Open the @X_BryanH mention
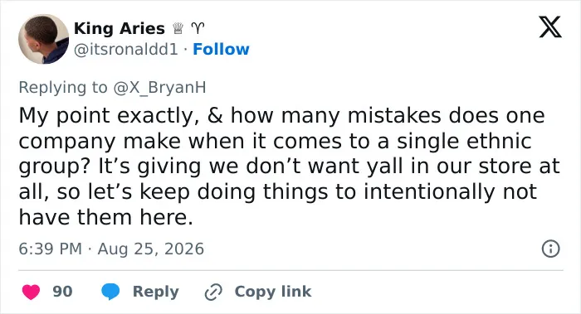581x314 pixels. coord(159,88)
